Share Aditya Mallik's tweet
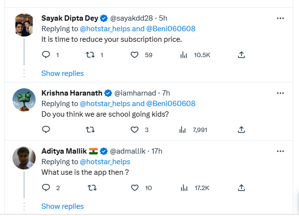299x216 pixels. tap(241, 188)
